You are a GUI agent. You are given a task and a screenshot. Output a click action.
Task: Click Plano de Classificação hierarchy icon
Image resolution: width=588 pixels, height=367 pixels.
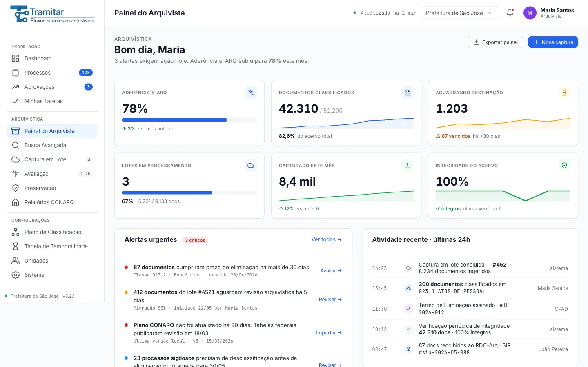[16, 232]
